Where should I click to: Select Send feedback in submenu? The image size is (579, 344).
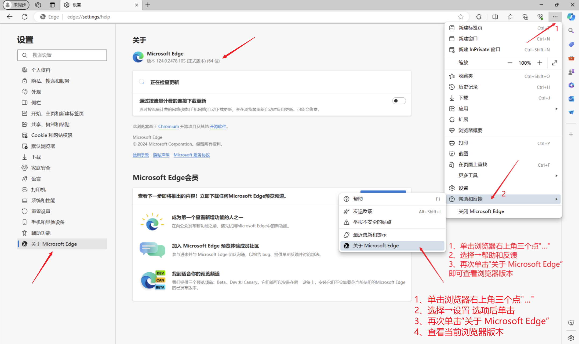point(392,211)
